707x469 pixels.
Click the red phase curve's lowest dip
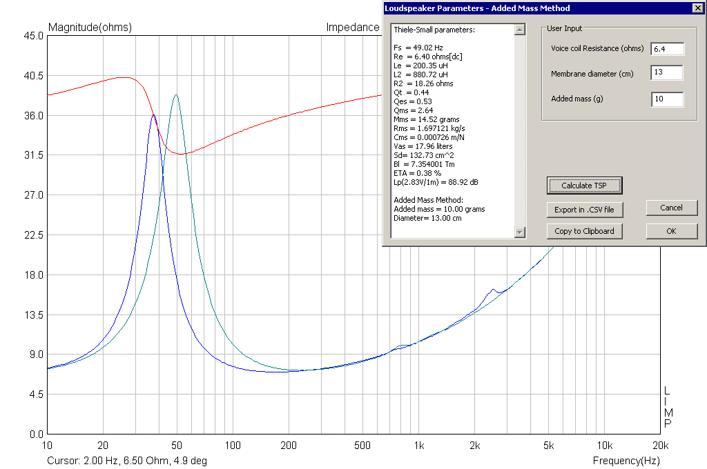point(181,154)
